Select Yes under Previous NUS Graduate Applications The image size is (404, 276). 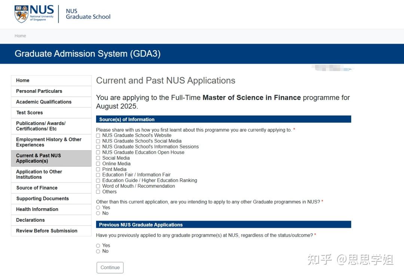click(x=98, y=245)
